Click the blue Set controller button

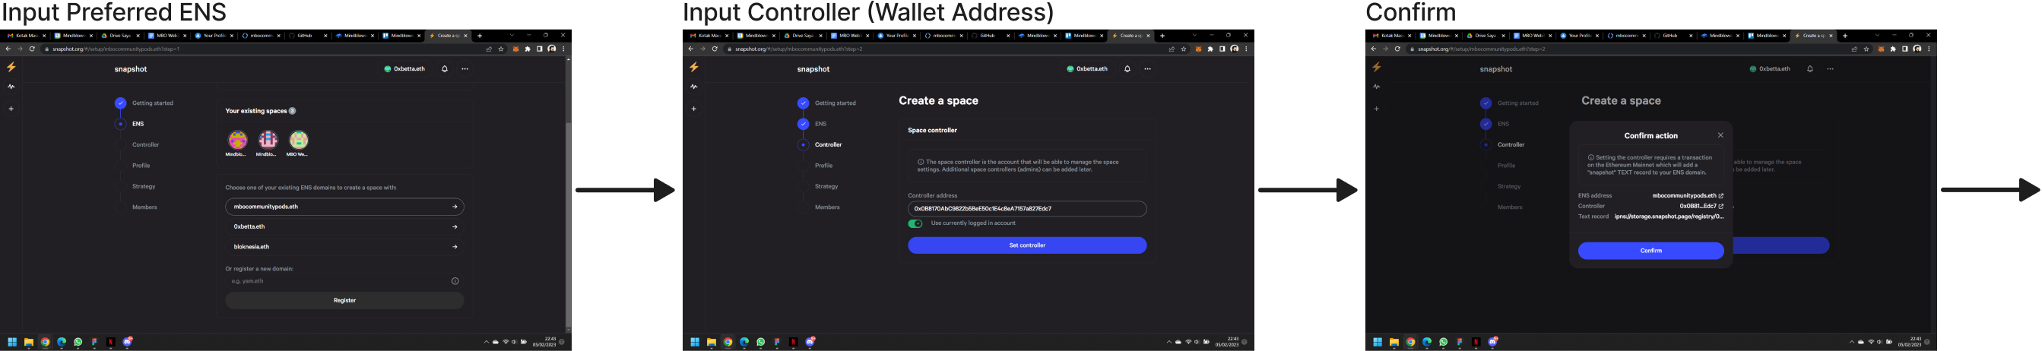click(1026, 245)
